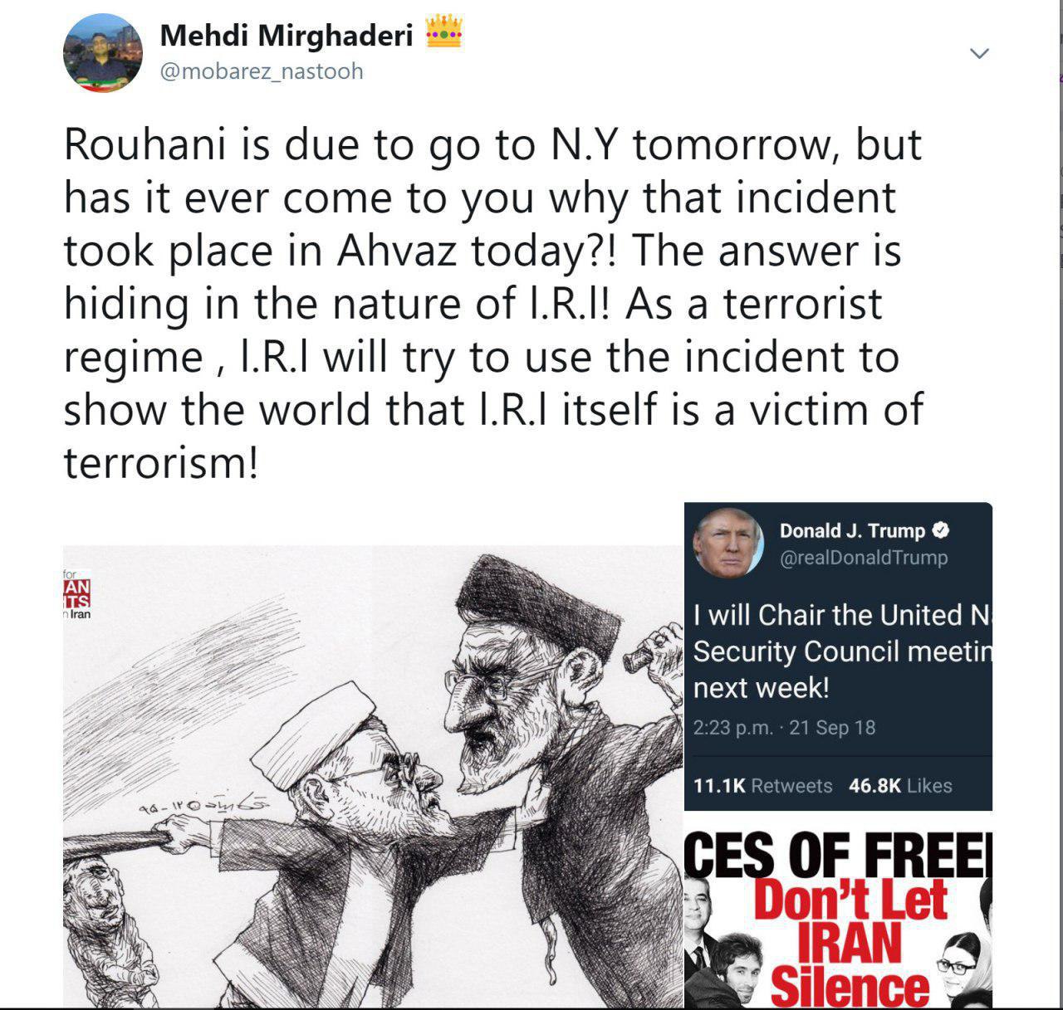1063x1010 pixels.
Task: Click the 46.8K Likes count
Action: click(x=900, y=785)
